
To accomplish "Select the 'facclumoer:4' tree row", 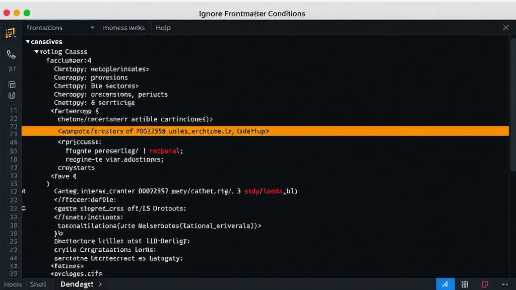I will 69,60.
